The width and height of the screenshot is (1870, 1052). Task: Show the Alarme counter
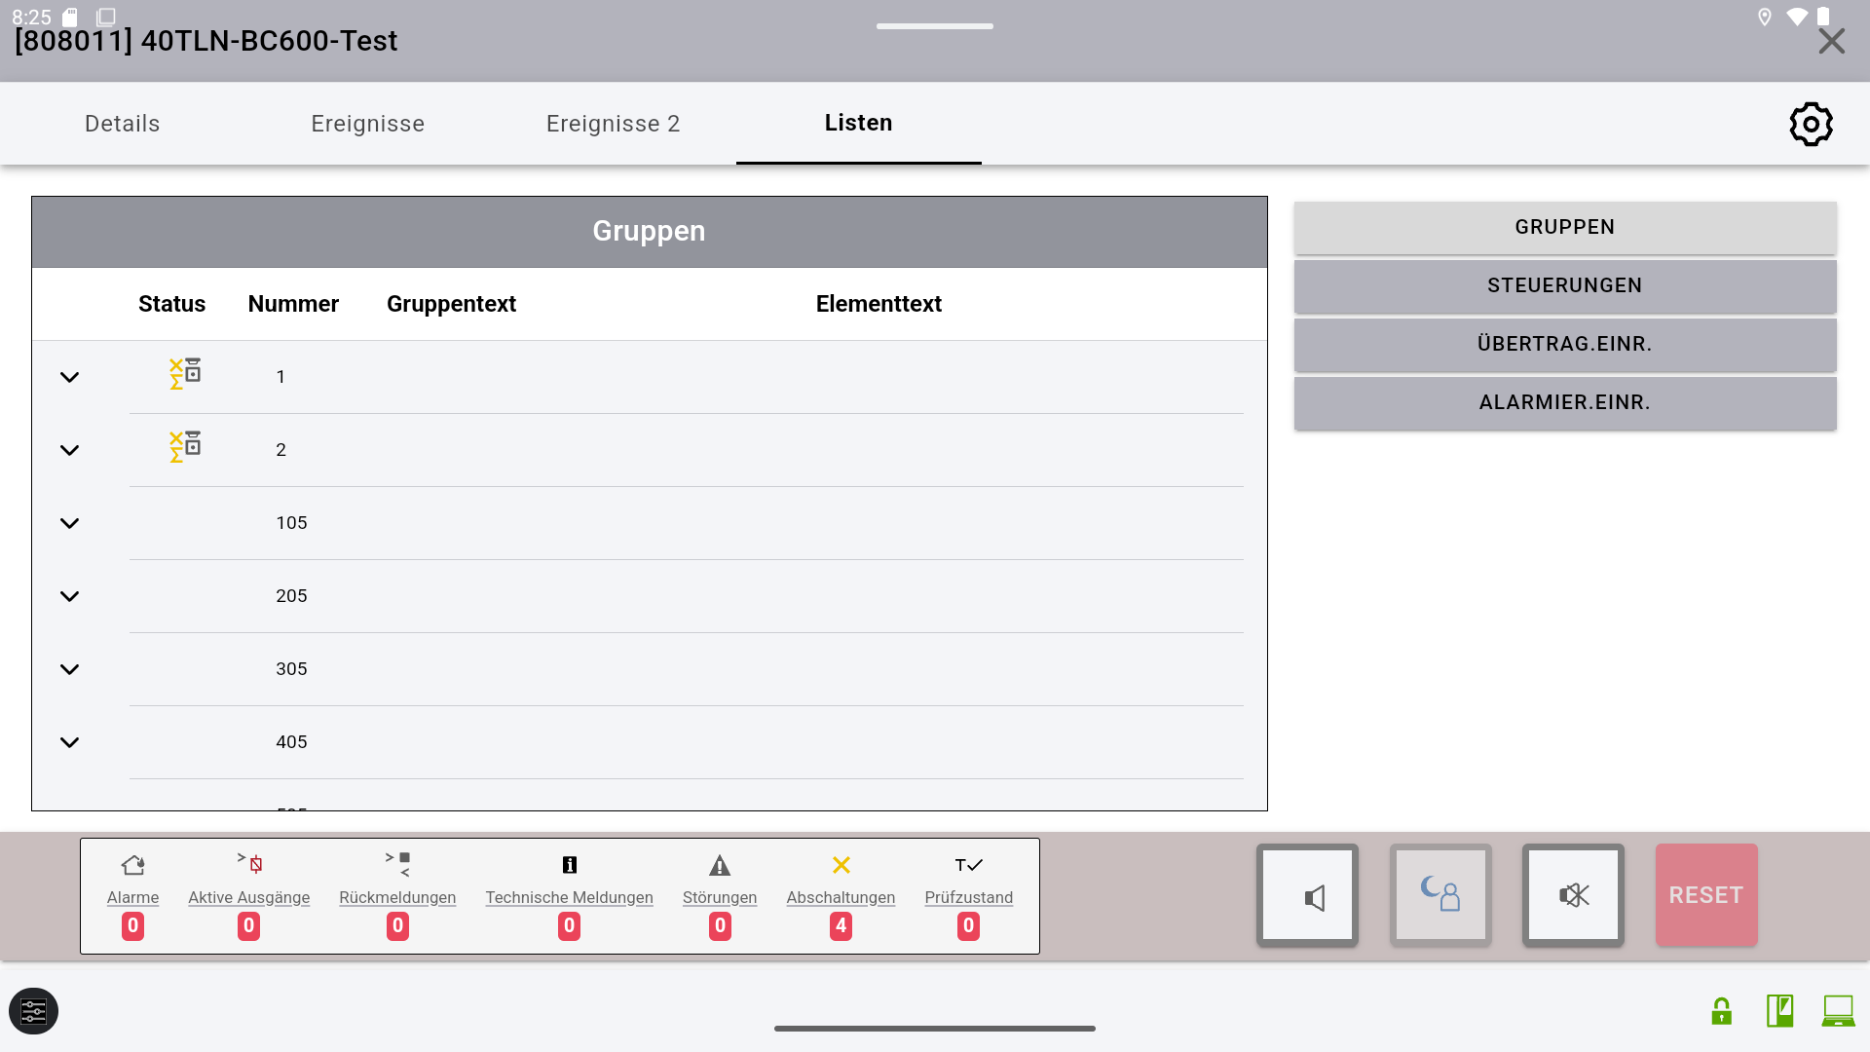point(132,896)
